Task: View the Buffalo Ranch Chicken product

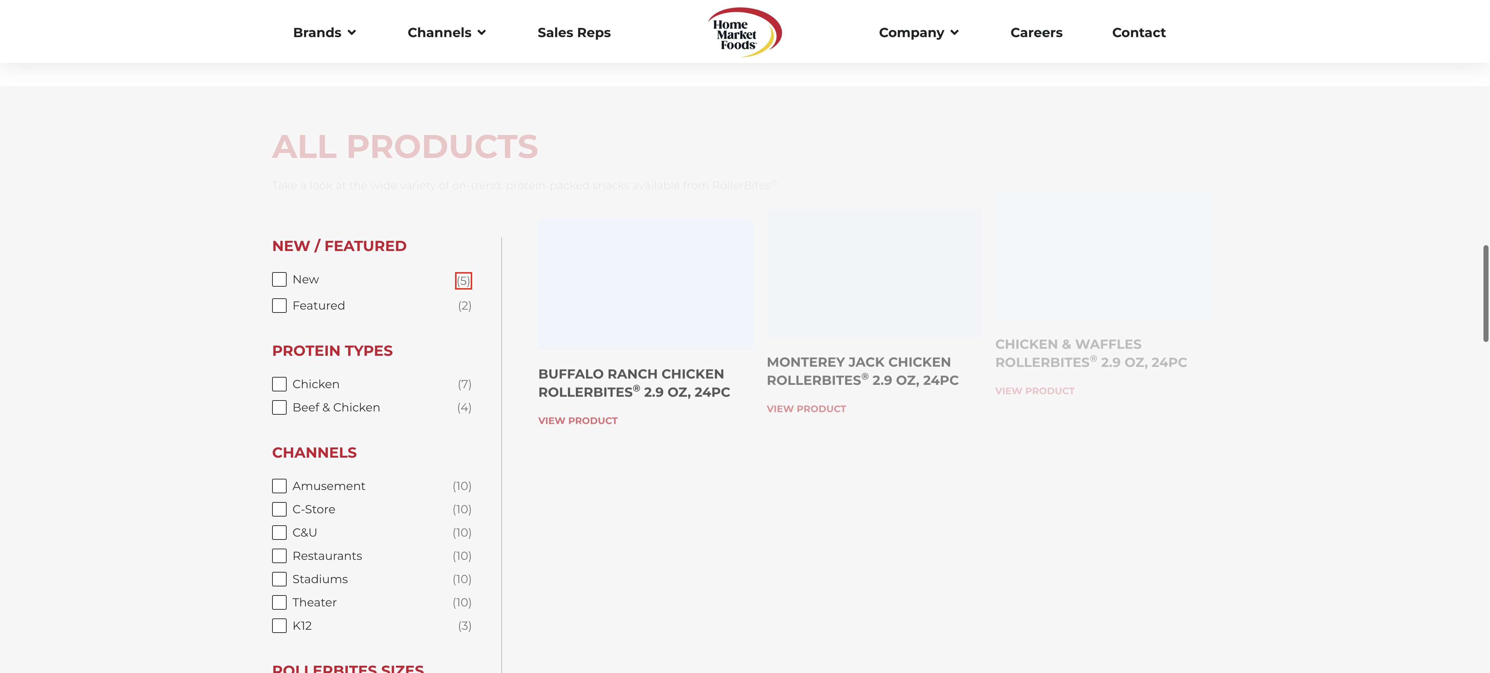Action: tap(577, 421)
